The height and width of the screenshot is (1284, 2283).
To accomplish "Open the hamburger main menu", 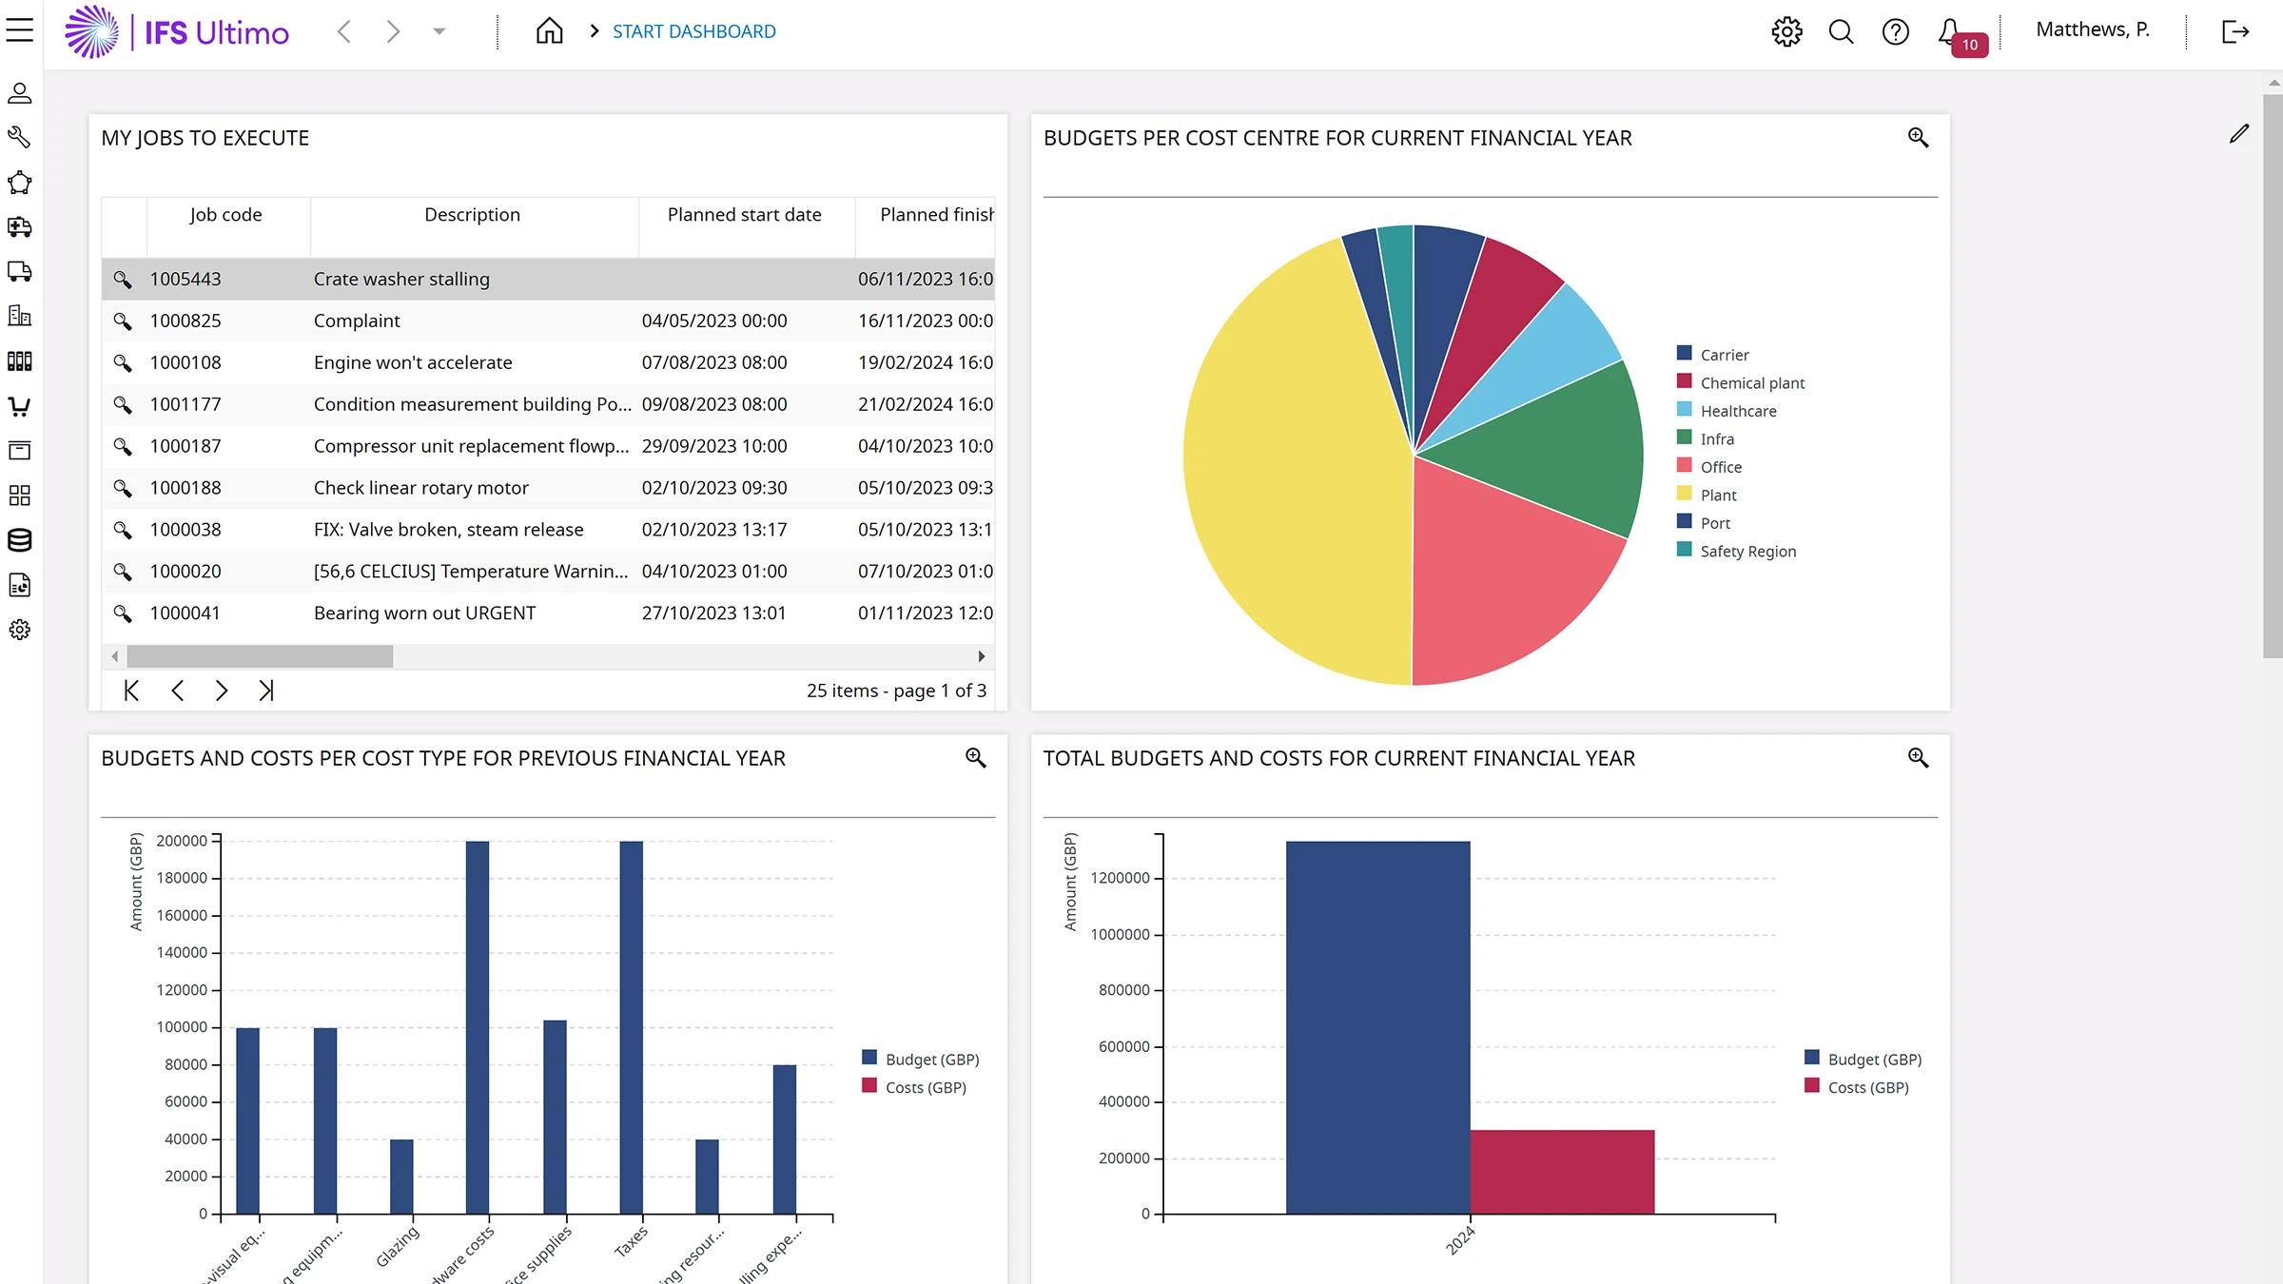I will (20, 30).
